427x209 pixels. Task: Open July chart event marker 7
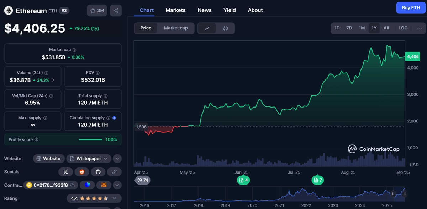pos(318,180)
